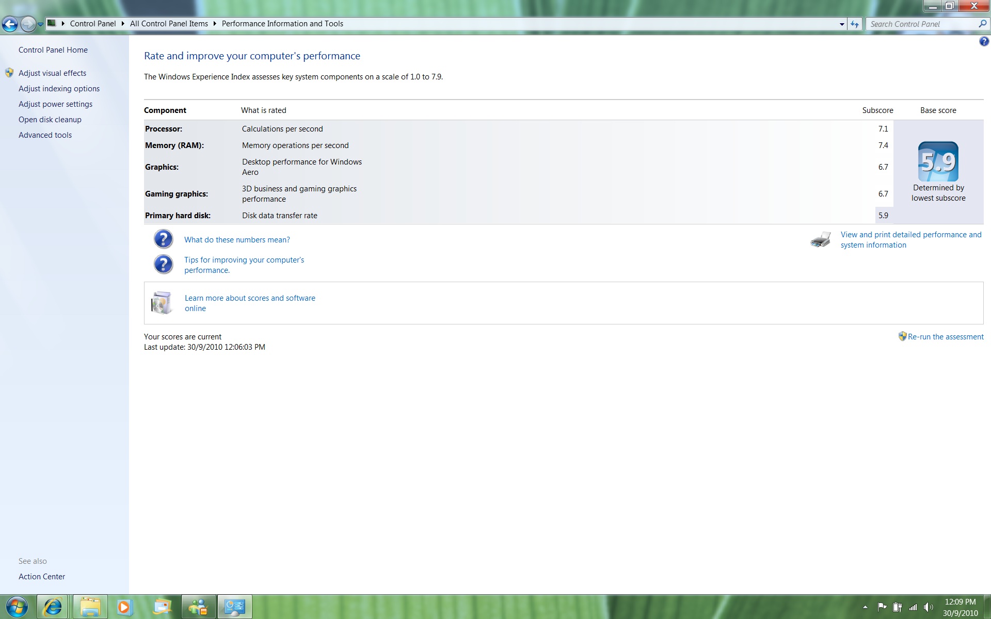Click the shield icon beside Re-run the assessment
991x619 pixels.
902,336
